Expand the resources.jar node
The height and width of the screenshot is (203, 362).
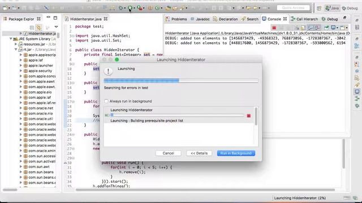point(16,44)
